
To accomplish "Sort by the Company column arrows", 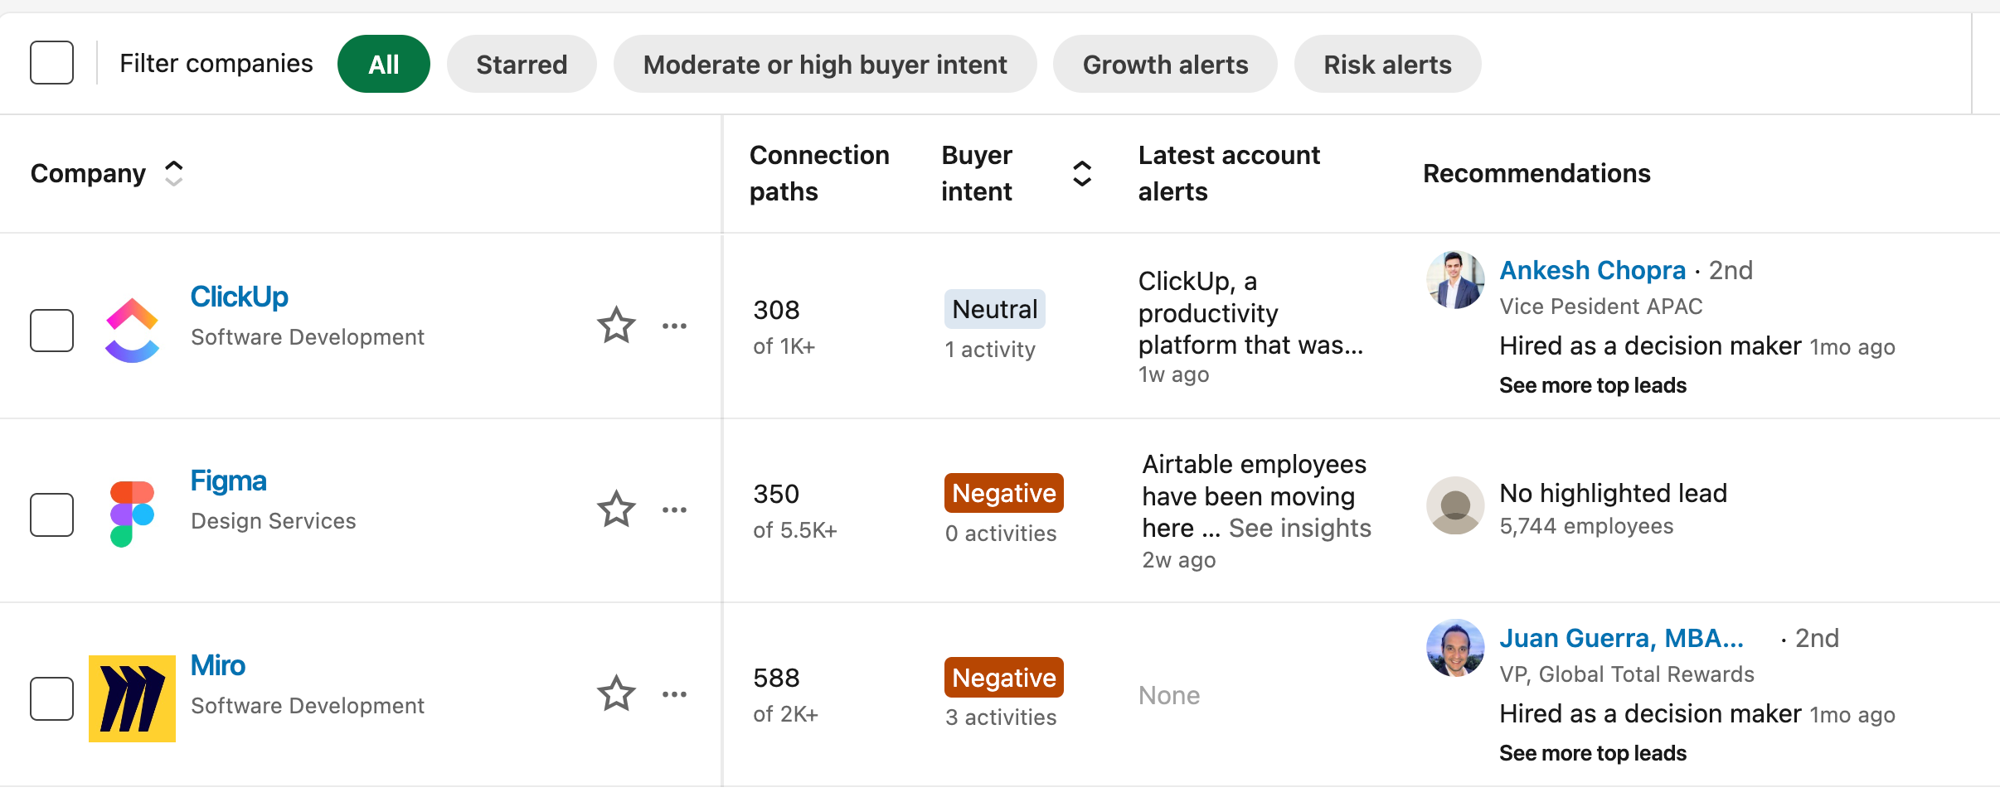I will pyautogui.click(x=173, y=173).
